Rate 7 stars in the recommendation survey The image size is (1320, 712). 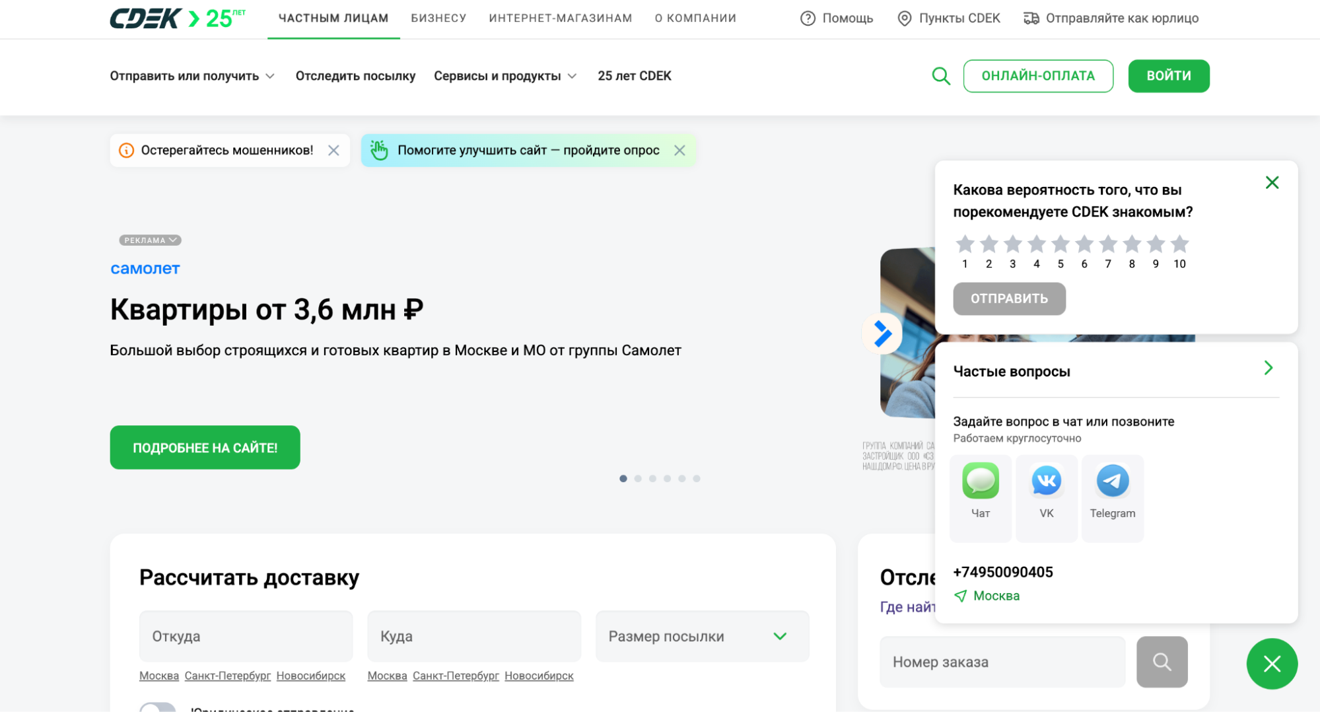[1108, 244]
